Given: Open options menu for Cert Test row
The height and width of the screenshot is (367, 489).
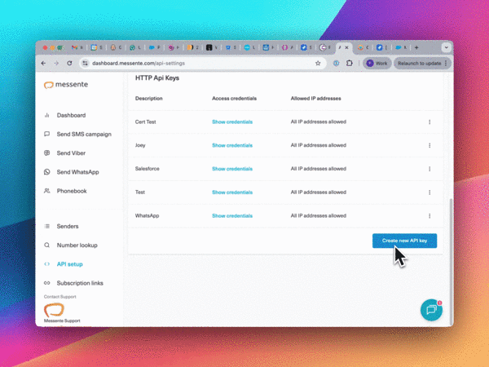Looking at the screenshot, I should tap(430, 122).
